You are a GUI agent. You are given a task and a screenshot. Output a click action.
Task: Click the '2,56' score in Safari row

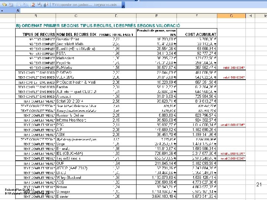(x=116, y=101)
